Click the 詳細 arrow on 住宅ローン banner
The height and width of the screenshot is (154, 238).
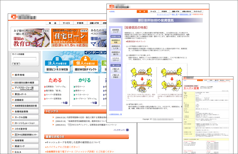click(x=84, y=31)
